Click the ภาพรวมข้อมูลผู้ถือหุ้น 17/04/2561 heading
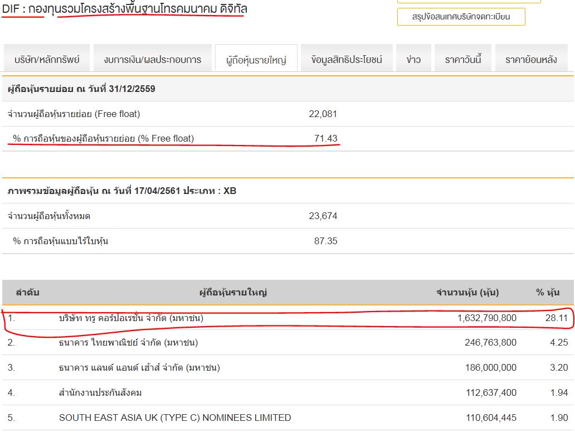The height and width of the screenshot is (432, 575). tap(122, 191)
